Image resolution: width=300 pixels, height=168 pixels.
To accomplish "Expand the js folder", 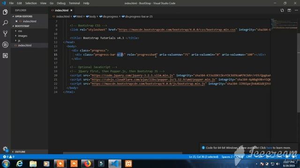I will tap(19, 41).
